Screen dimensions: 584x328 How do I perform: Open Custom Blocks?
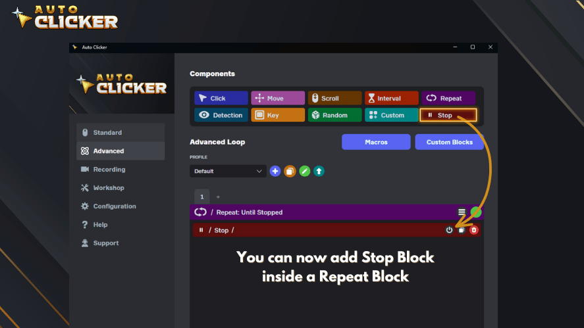coord(449,142)
